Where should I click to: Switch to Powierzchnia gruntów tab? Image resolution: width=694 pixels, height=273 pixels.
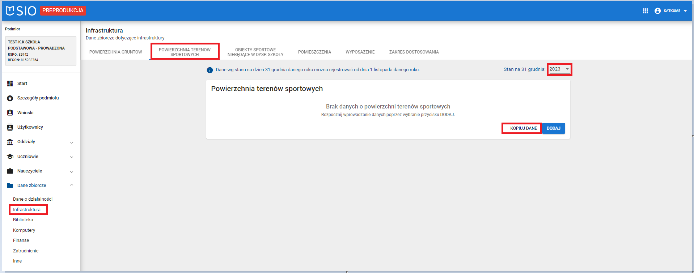(x=115, y=52)
